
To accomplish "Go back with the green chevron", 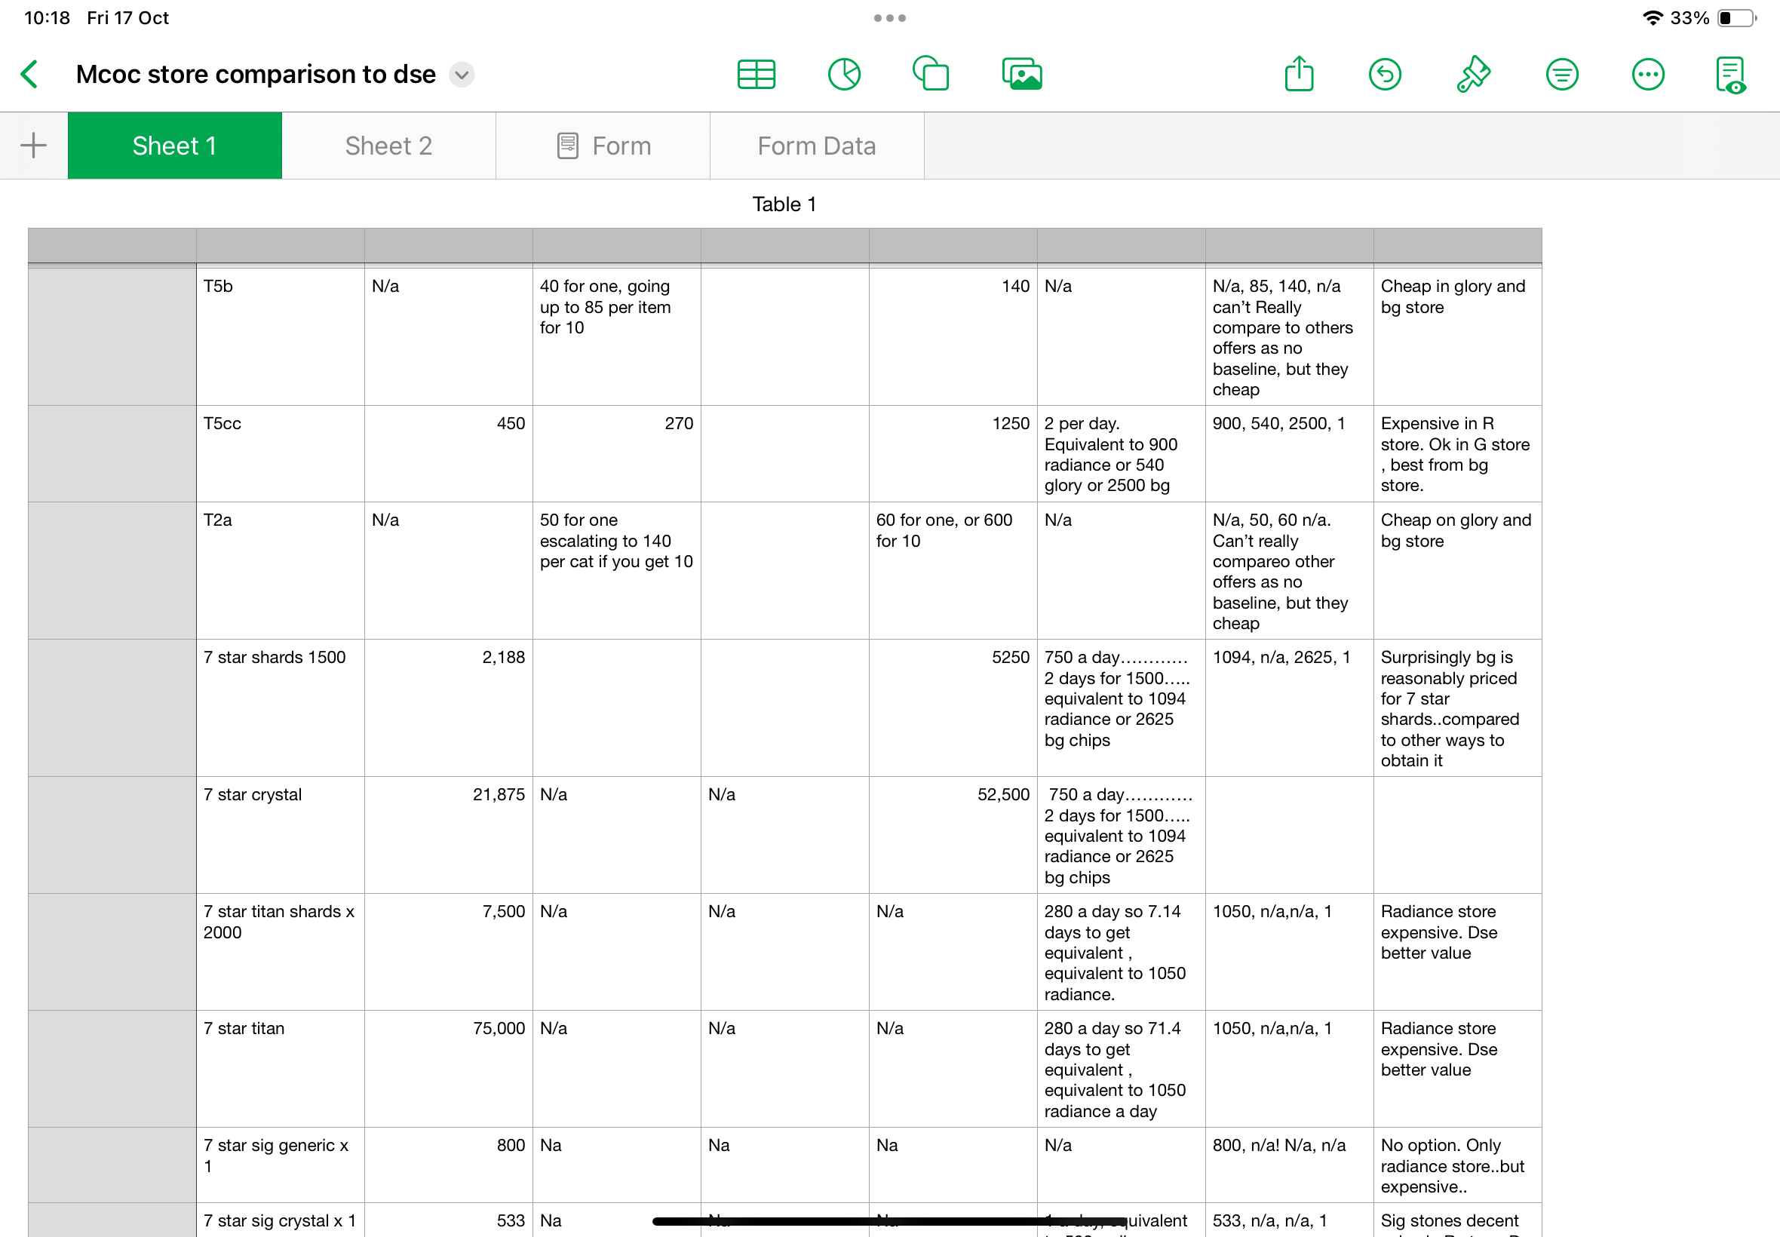I will [29, 75].
